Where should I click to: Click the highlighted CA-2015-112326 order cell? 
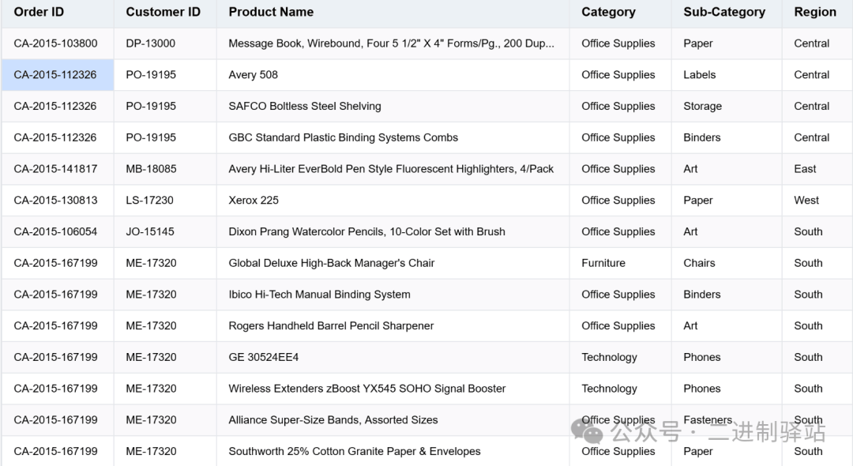[55, 75]
